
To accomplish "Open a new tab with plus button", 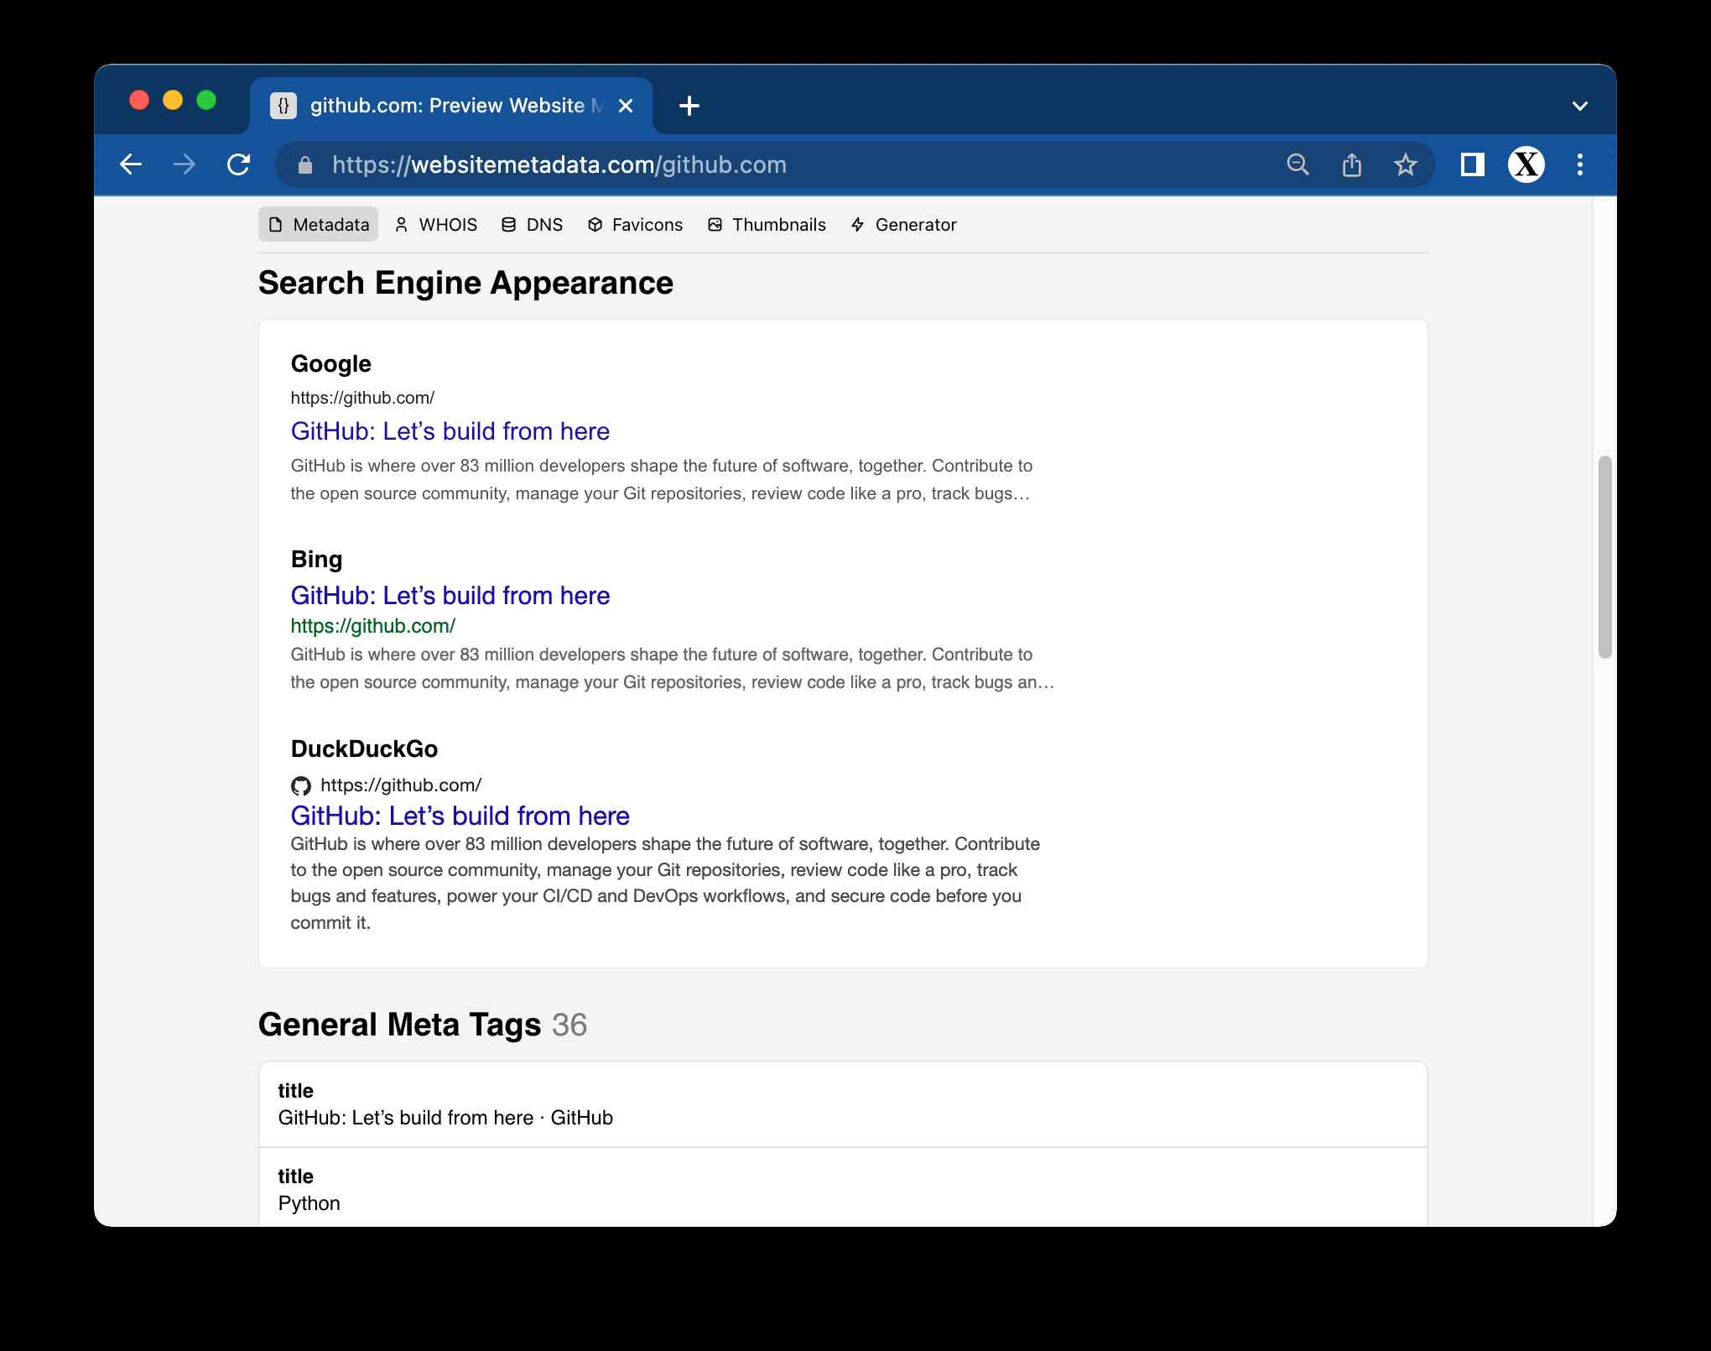I will (x=689, y=106).
